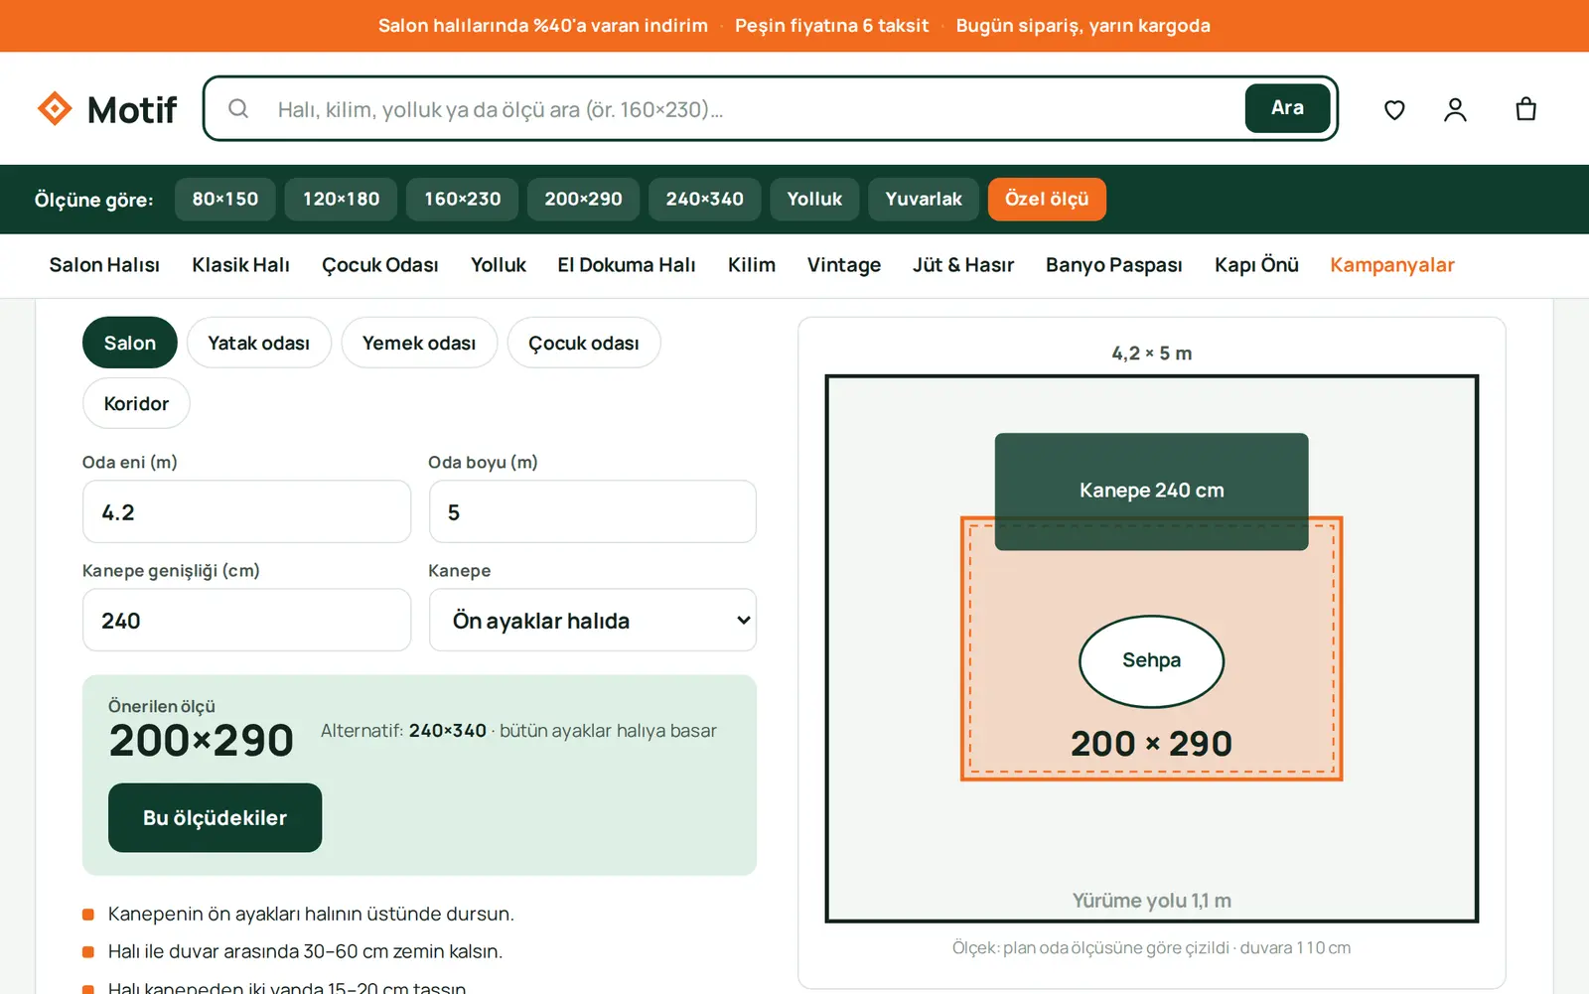The height and width of the screenshot is (994, 1589).
Task: Click the Oda eni input field
Action: [246, 512]
